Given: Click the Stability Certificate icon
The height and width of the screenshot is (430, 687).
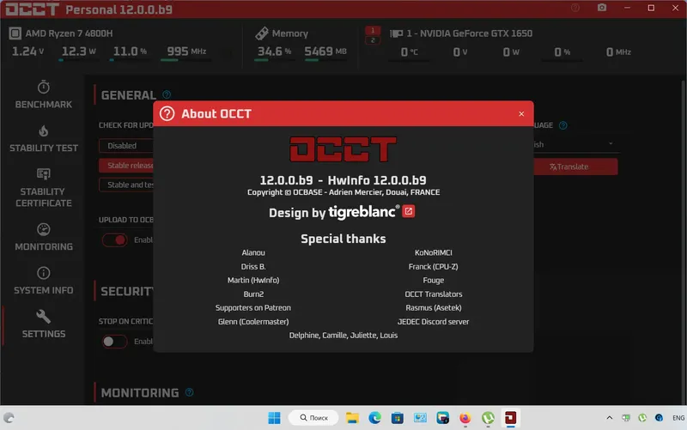Looking at the screenshot, I should [44, 174].
